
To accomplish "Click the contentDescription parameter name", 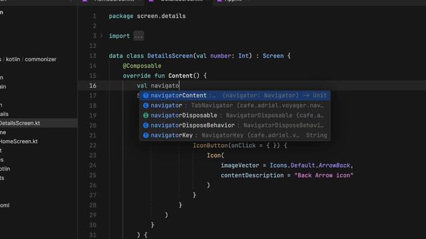I will (x=252, y=175).
